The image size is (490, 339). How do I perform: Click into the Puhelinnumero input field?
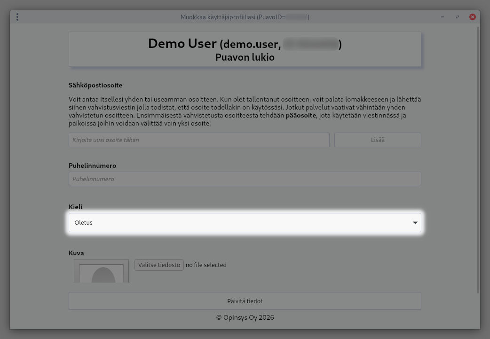pos(245,179)
